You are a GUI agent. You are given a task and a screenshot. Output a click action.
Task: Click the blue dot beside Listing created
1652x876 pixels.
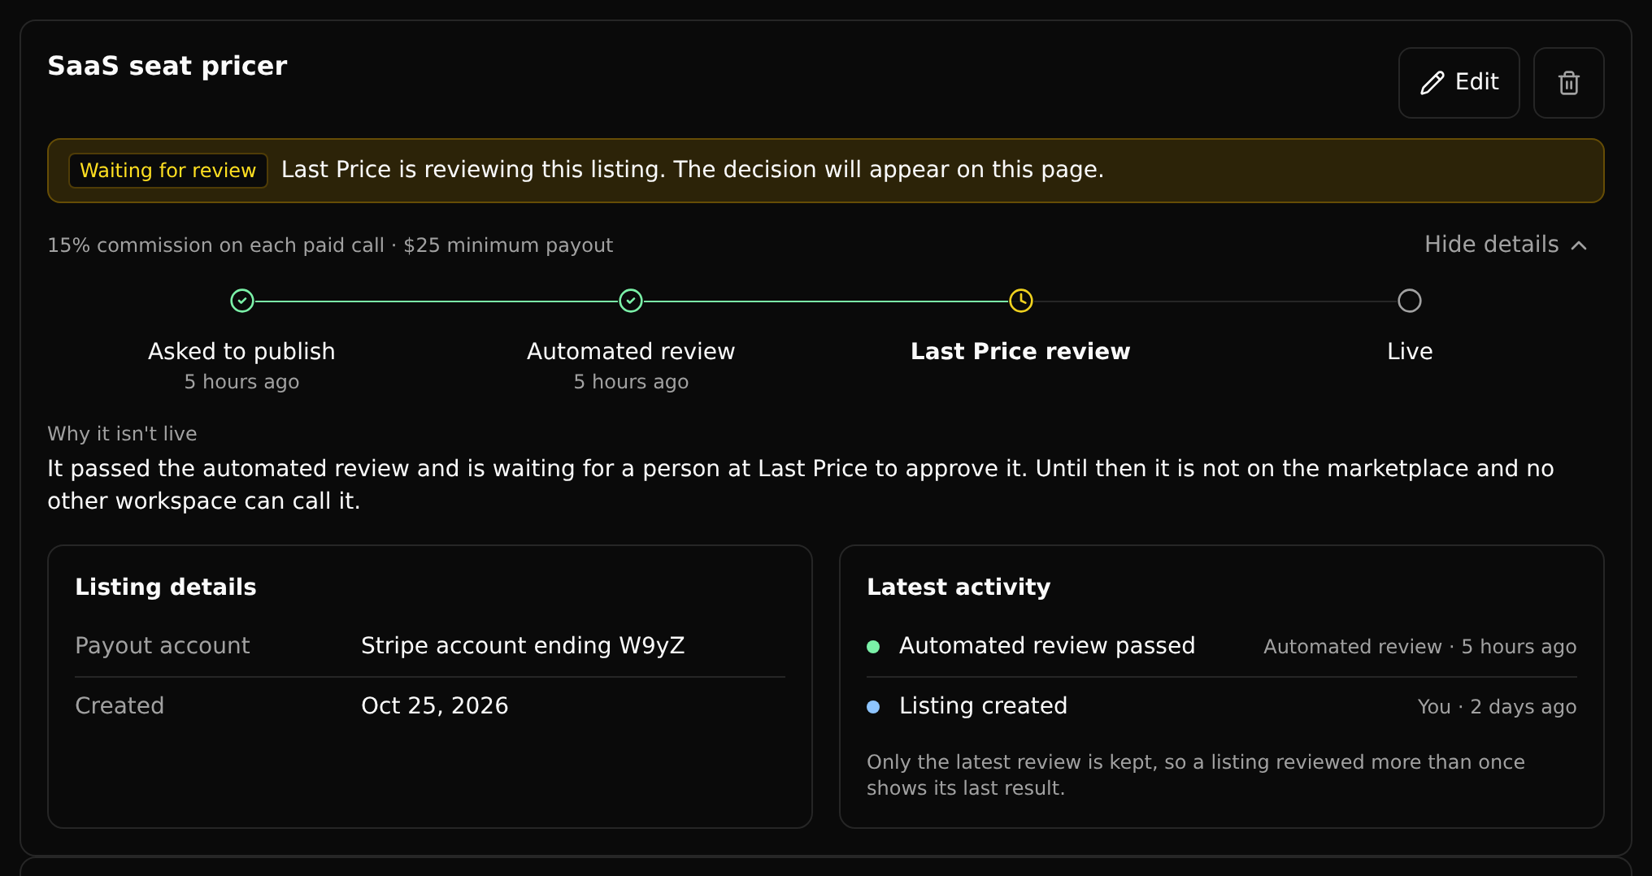tap(873, 707)
